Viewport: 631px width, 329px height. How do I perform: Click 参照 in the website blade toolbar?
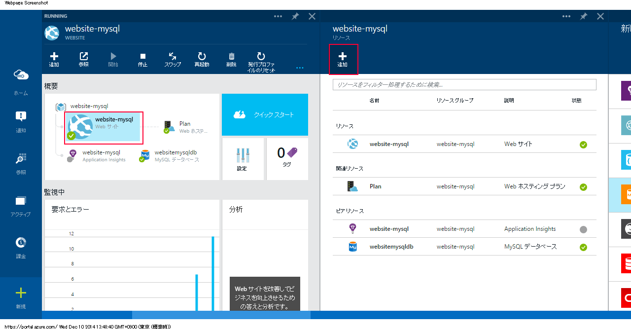pyautogui.click(x=84, y=60)
